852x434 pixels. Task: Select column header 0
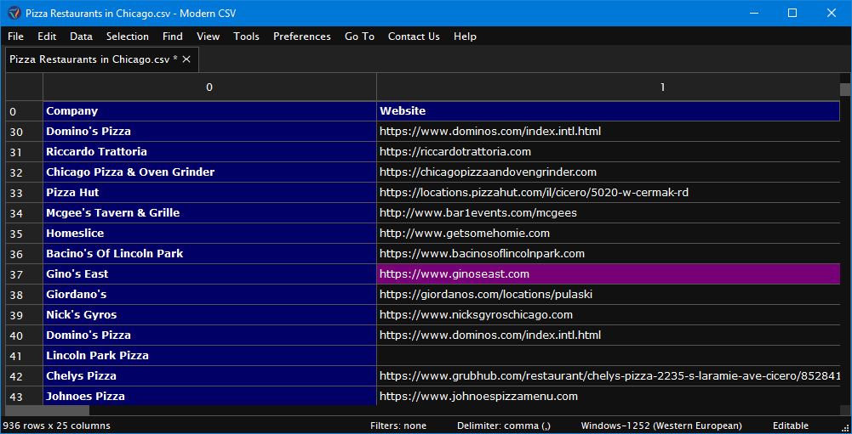[x=209, y=87]
